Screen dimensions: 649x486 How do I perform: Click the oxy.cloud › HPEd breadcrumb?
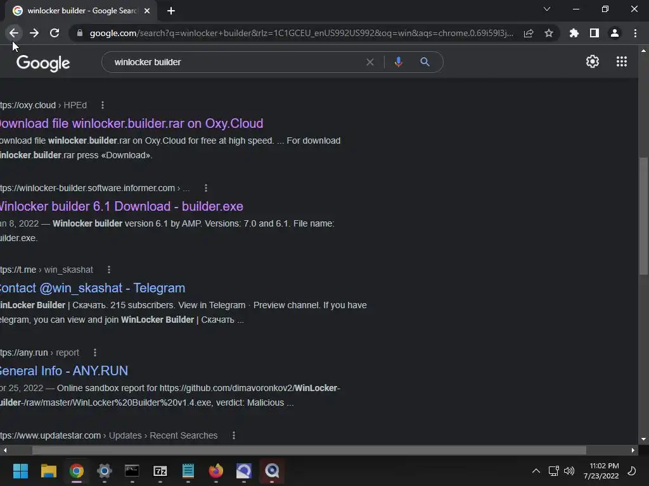point(44,106)
